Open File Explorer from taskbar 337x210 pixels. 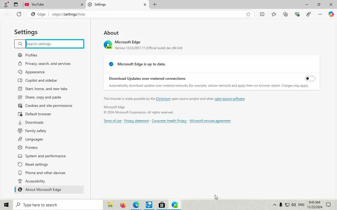click(x=110, y=205)
